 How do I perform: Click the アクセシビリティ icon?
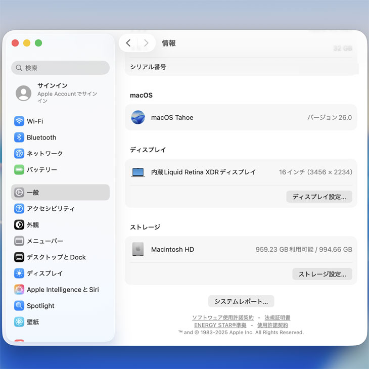pos(19,209)
